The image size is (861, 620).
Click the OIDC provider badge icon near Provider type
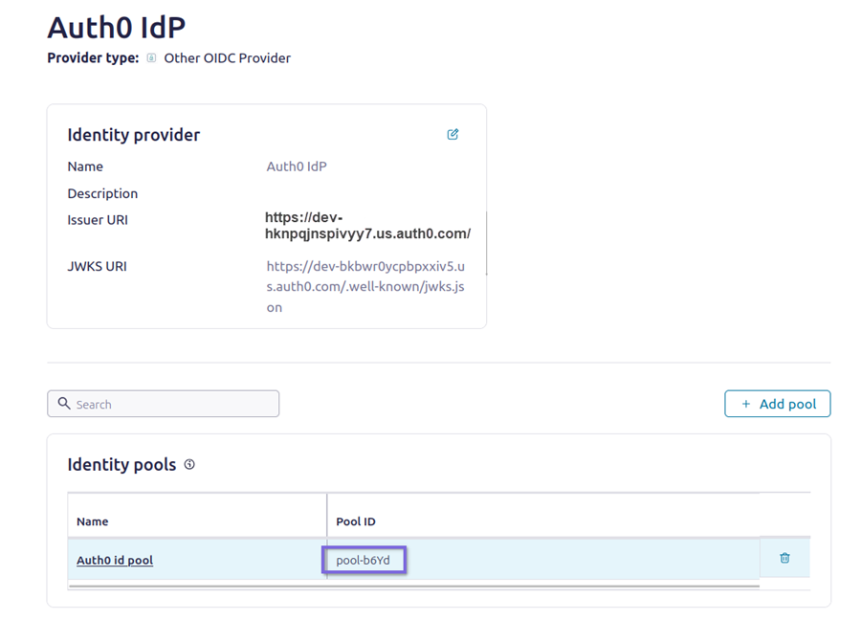(x=152, y=58)
